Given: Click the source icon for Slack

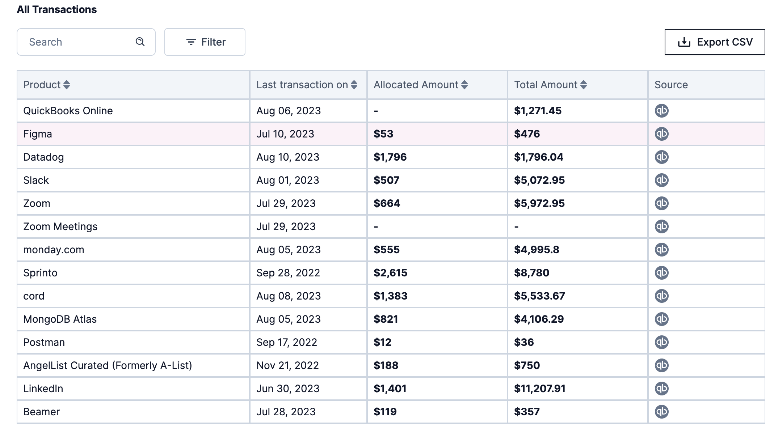Looking at the screenshot, I should [661, 180].
